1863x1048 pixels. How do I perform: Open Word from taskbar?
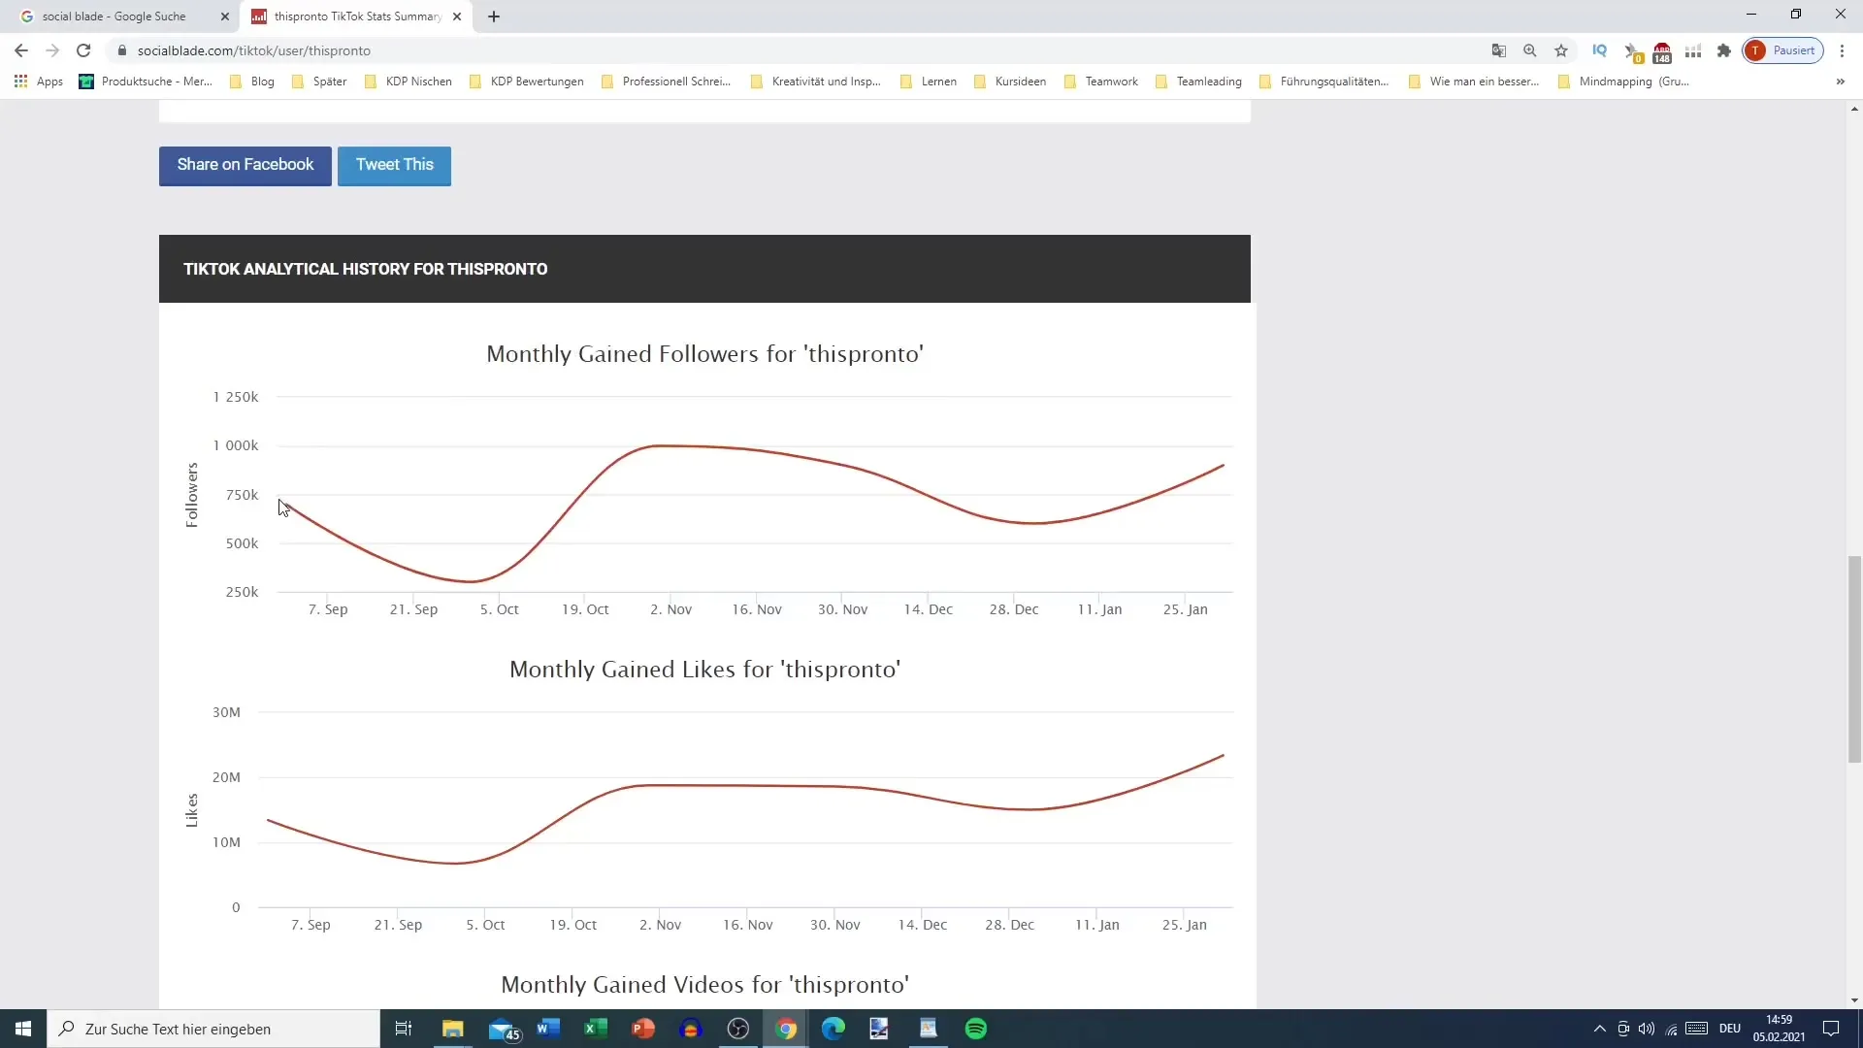(x=548, y=1029)
